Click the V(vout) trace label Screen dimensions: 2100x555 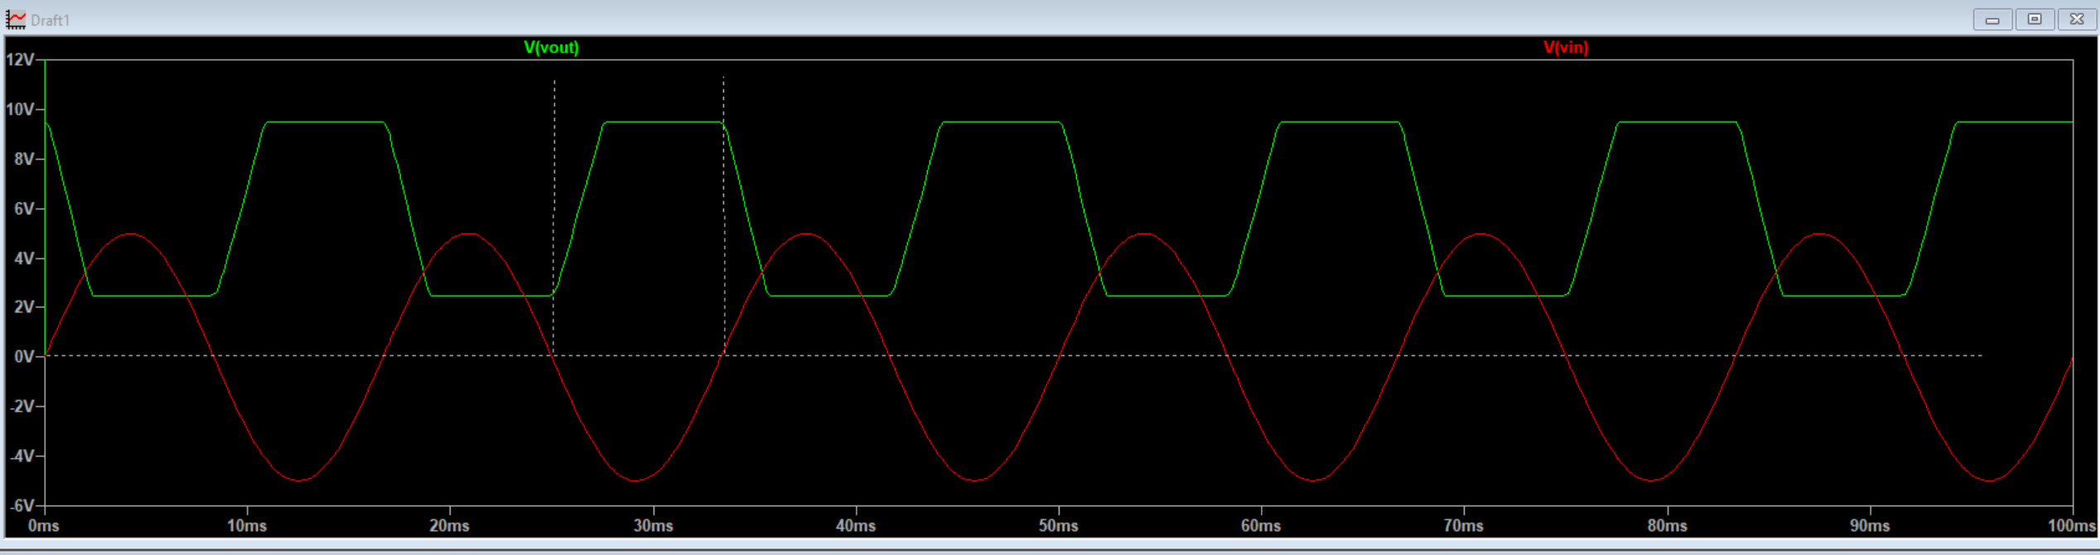[x=551, y=47]
